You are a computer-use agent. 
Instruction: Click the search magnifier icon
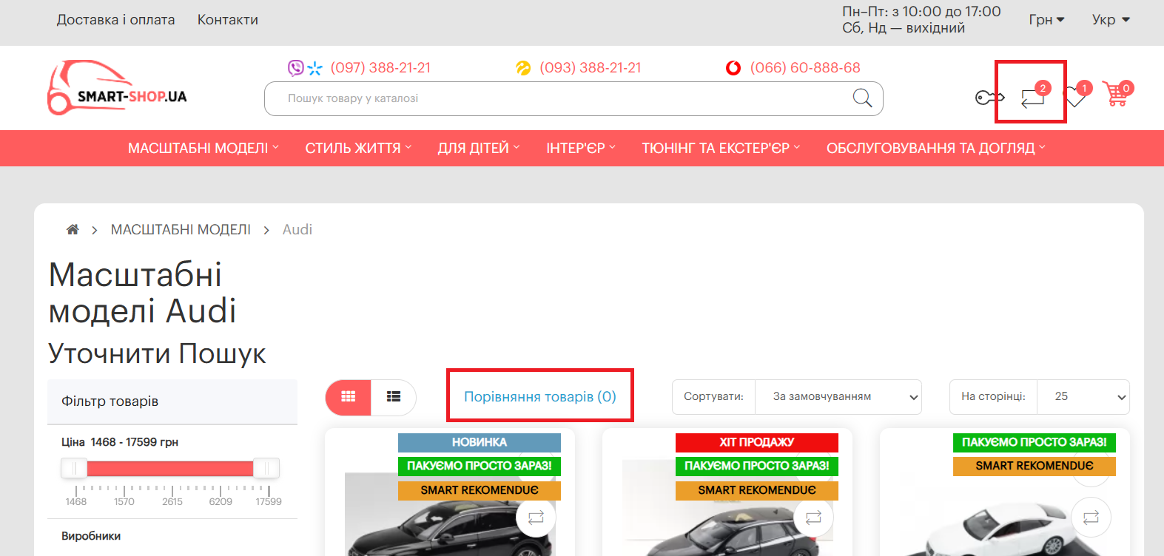862,98
